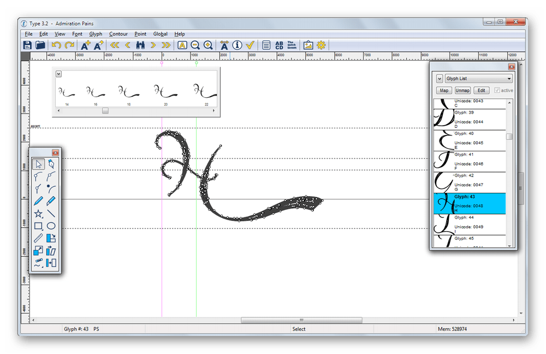
Task: Select the Pen tool in toolbox
Action: coord(51,164)
